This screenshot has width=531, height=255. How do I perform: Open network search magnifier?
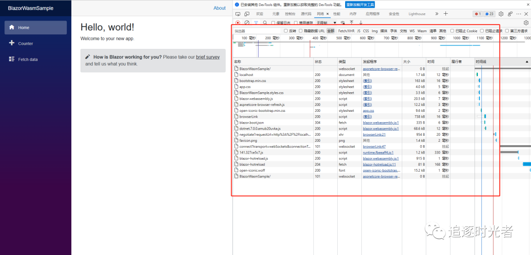(265, 23)
